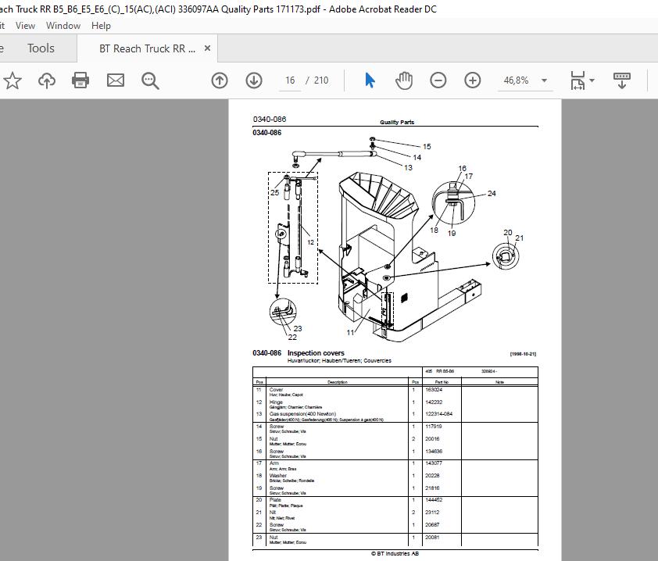Zoom out with the minus button

point(438,80)
